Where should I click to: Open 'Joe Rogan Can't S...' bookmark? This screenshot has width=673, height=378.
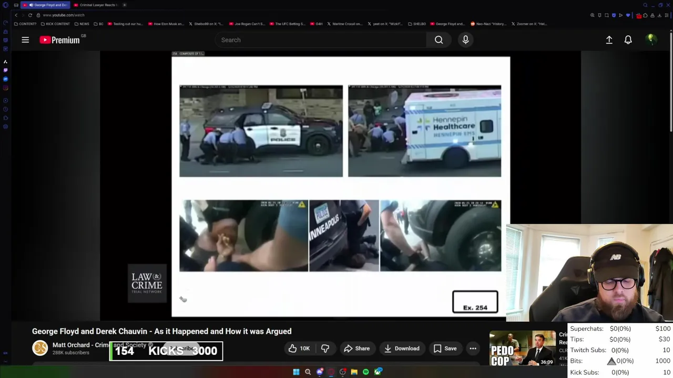[247, 24]
